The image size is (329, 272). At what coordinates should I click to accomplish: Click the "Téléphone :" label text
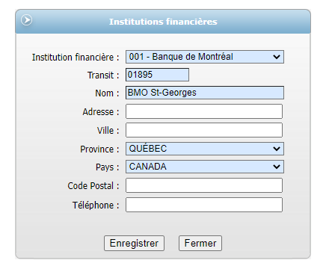pyautogui.click(x=96, y=205)
